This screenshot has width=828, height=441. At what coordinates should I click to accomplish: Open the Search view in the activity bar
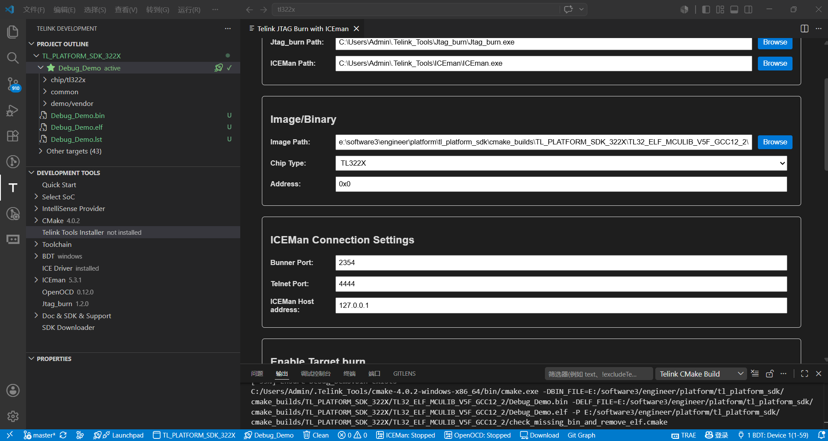pos(13,58)
